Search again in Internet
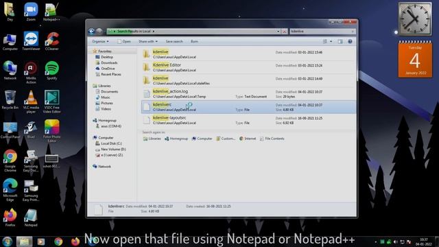This screenshot has height=247, width=439. pos(248,139)
